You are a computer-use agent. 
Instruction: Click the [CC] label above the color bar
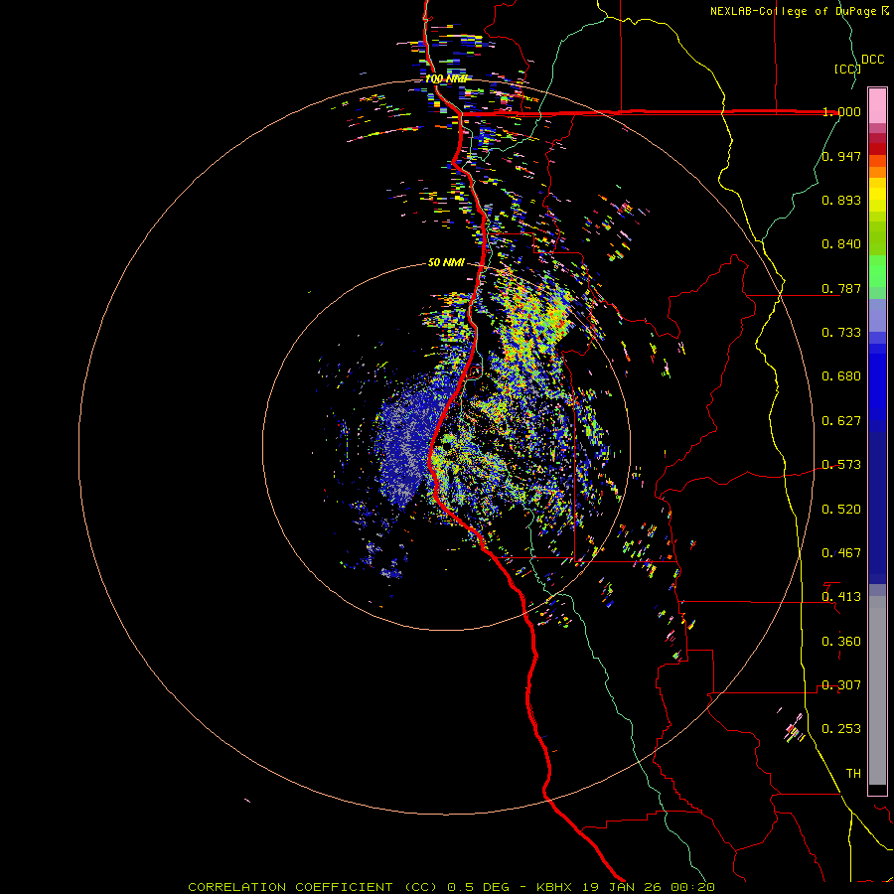click(x=847, y=69)
